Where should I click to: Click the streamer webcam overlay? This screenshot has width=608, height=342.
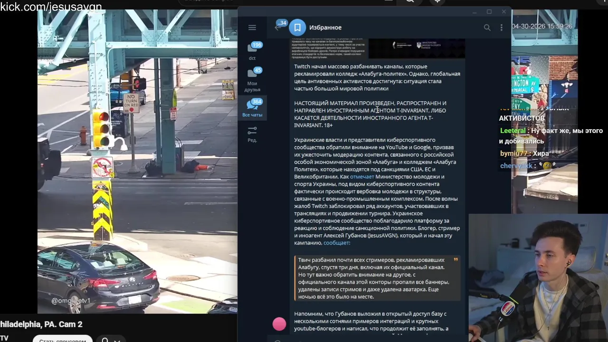538,278
